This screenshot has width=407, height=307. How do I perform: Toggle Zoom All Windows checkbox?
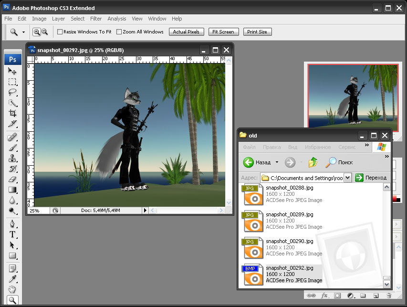119,32
